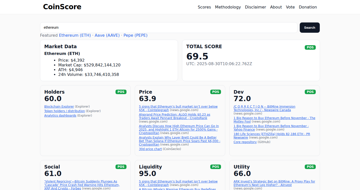Click the Price score 63.9
Viewport: 360px width, 190px height.
point(147,99)
